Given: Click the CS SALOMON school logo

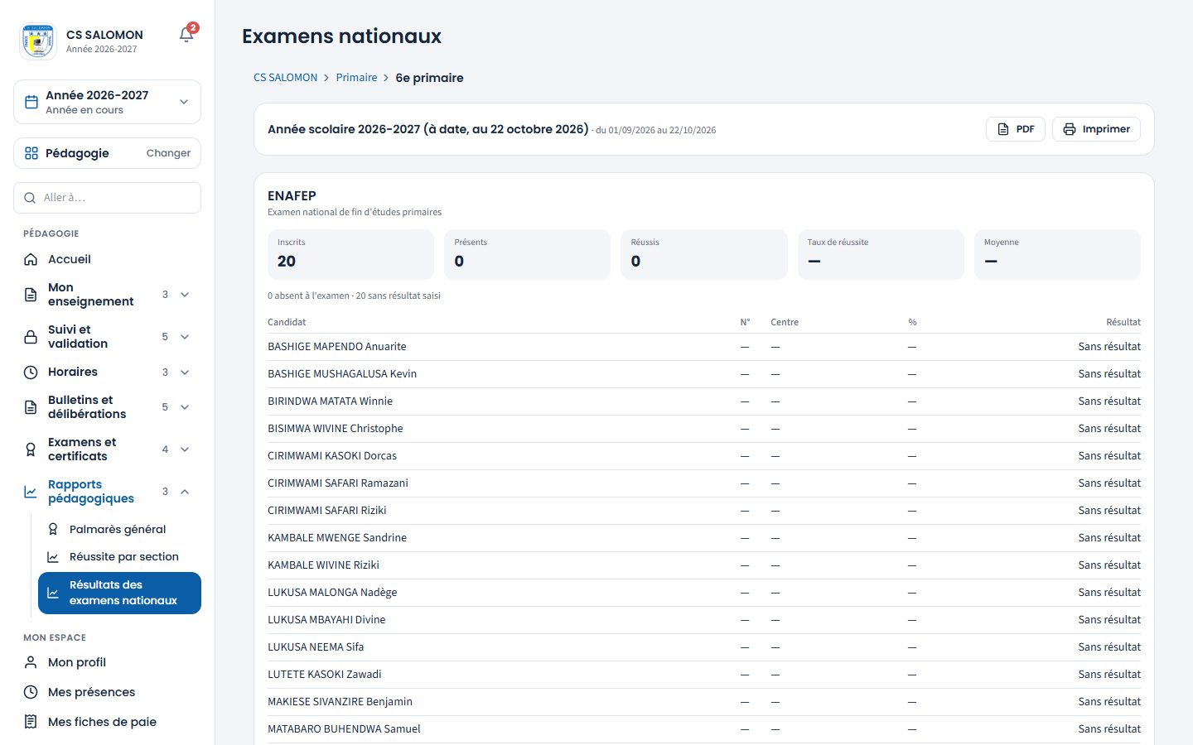Looking at the screenshot, I should click(x=38, y=41).
